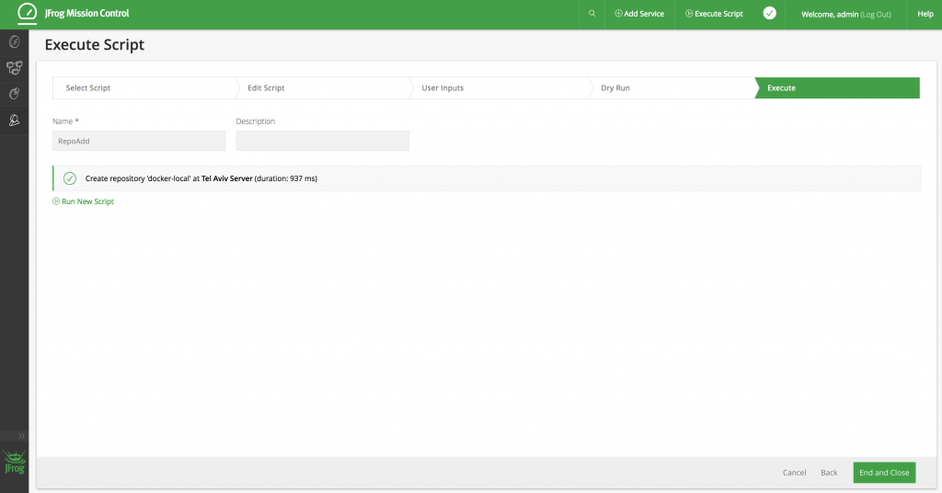Image resolution: width=942 pixels, height=493 pixels.
Task: Click the Cancel button
Action: (x=794, y=473)
